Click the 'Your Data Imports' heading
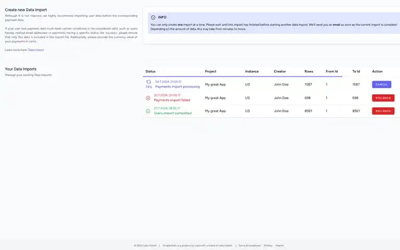The image size is (400, 250). pyautogui.click(x=21, y=69)
